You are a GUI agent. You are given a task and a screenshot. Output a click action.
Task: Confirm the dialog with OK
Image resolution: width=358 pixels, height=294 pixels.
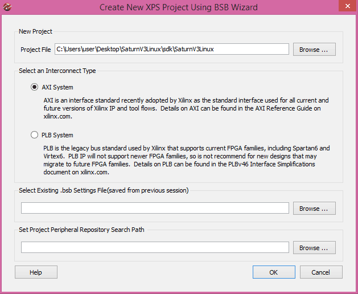274,272
